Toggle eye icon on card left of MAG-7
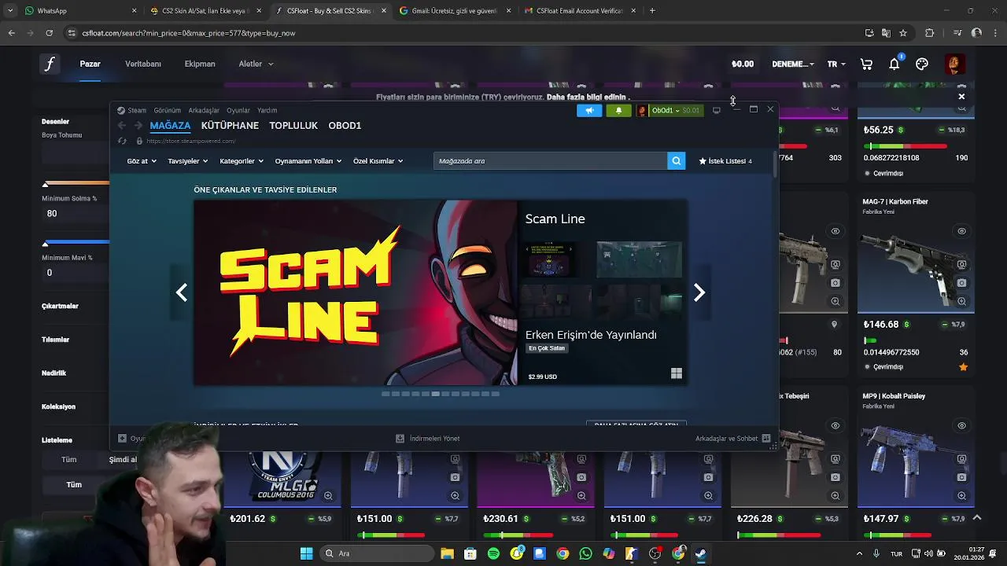Screen dimensions: 1007x566 pos(835,231)
